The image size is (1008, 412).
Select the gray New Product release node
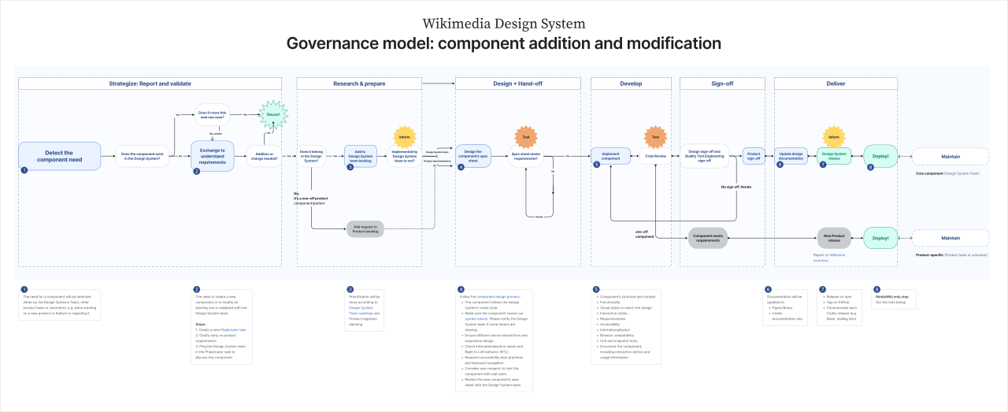(834, 237)
